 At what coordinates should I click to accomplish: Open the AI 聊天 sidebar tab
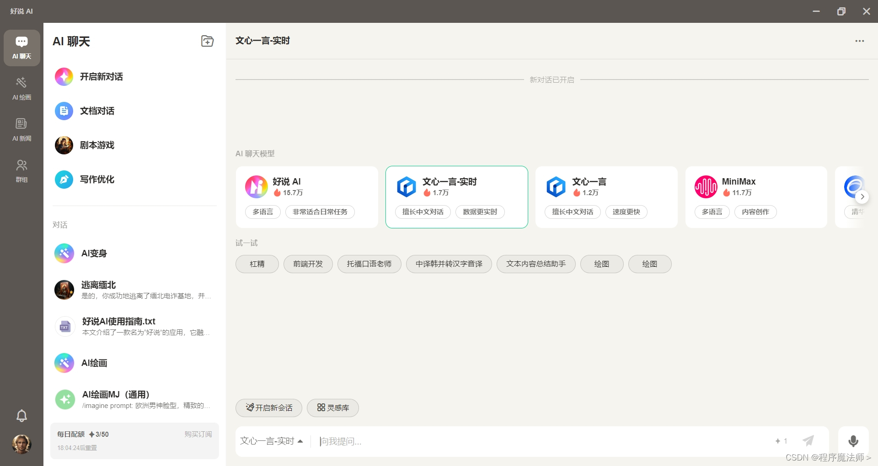click(21, 48)
